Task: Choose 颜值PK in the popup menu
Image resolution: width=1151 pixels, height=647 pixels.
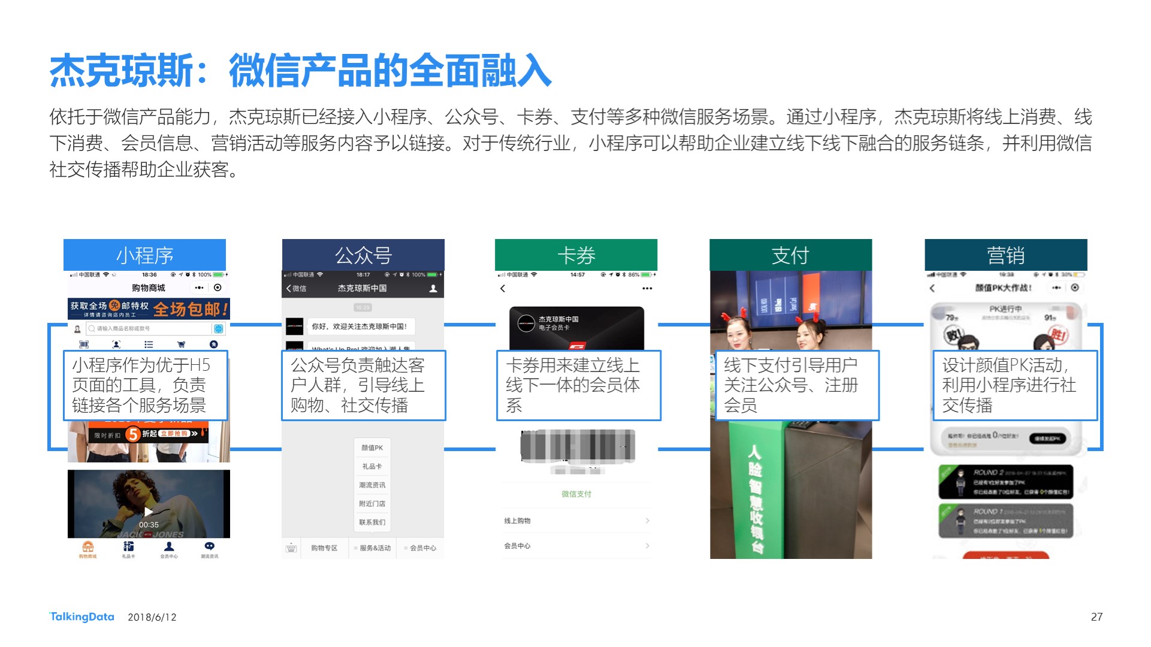Action: (x=371, y=448)
